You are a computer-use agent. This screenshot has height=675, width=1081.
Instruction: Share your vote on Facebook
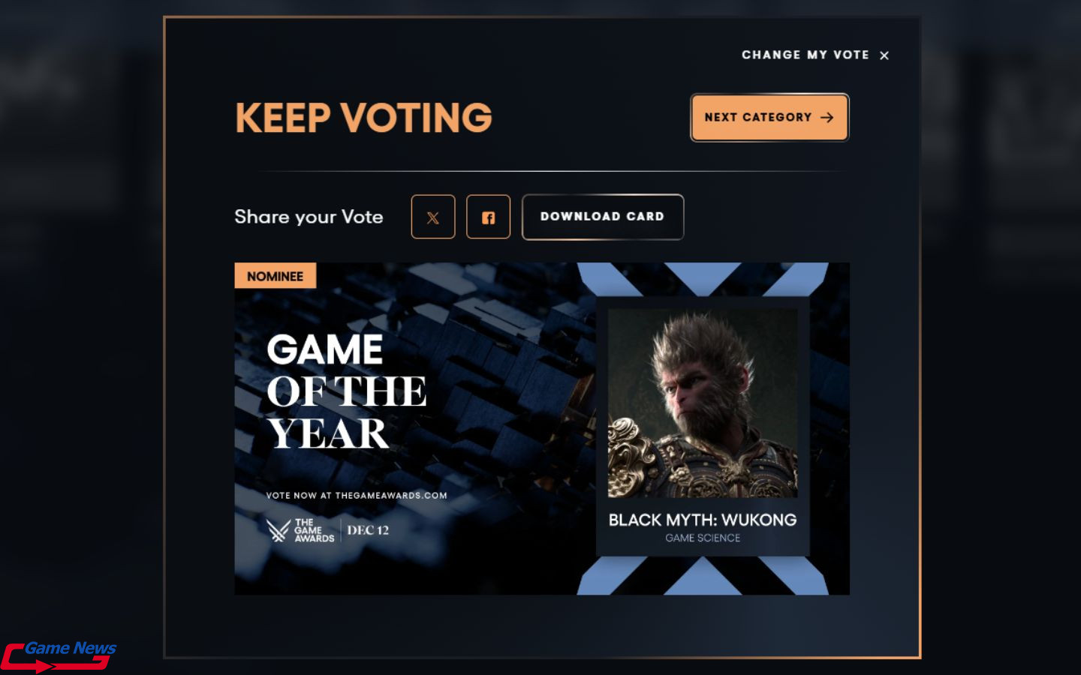(x=488, y=217)
